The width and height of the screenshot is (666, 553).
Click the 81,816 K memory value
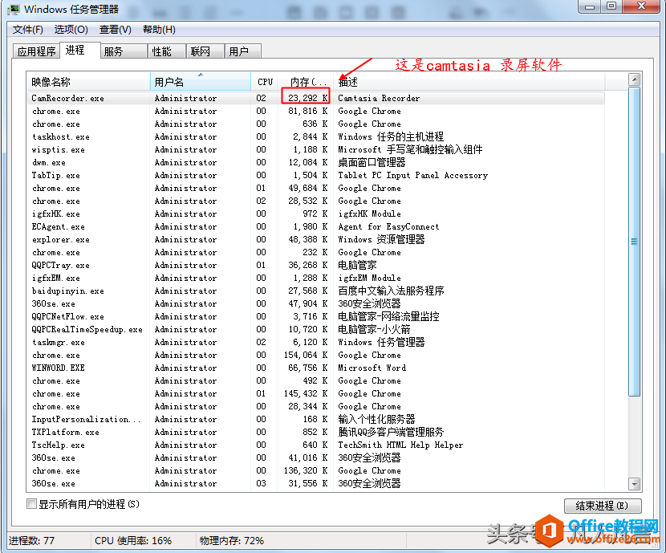pos(307,111)
